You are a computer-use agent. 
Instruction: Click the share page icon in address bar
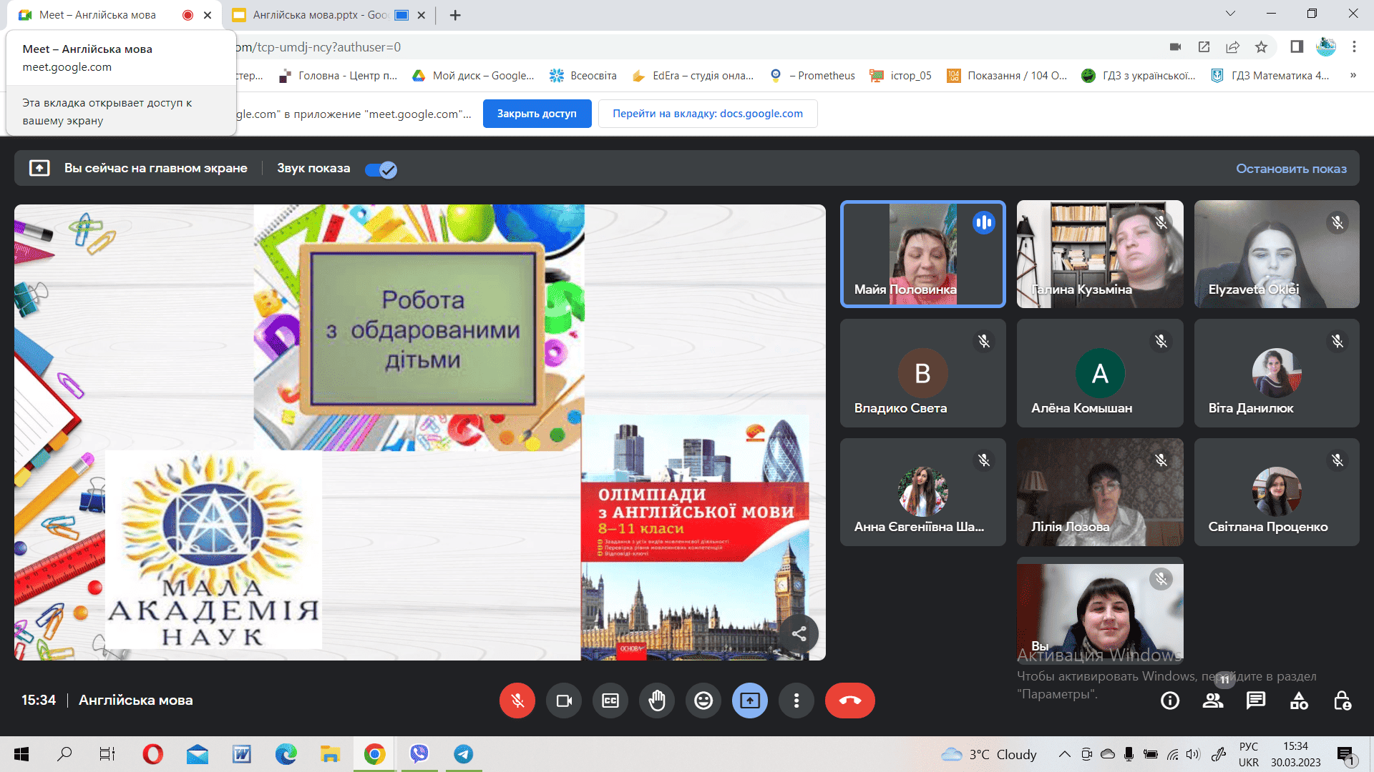point(1232,47)
